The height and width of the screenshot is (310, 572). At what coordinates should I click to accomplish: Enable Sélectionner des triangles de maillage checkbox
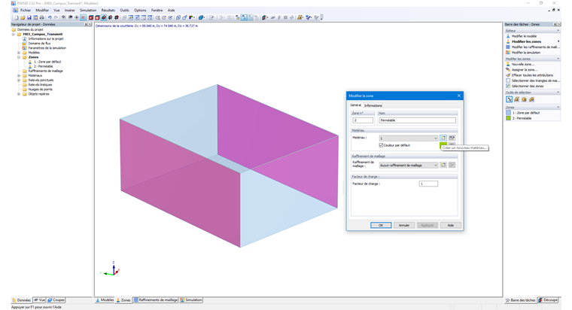point(508,81)
